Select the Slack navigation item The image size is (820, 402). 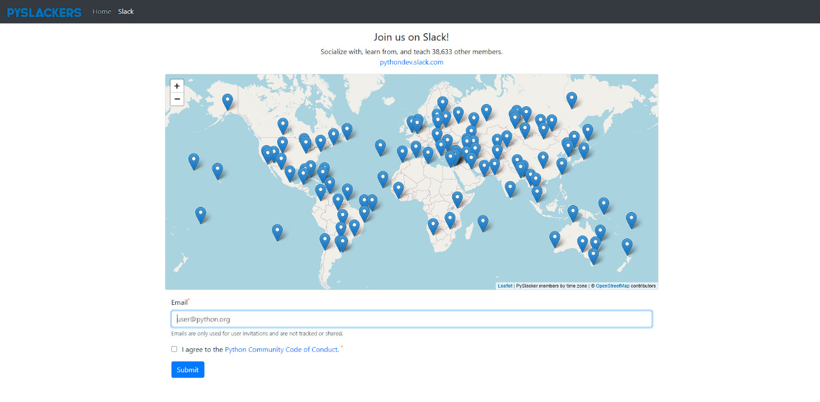point(126,11)
